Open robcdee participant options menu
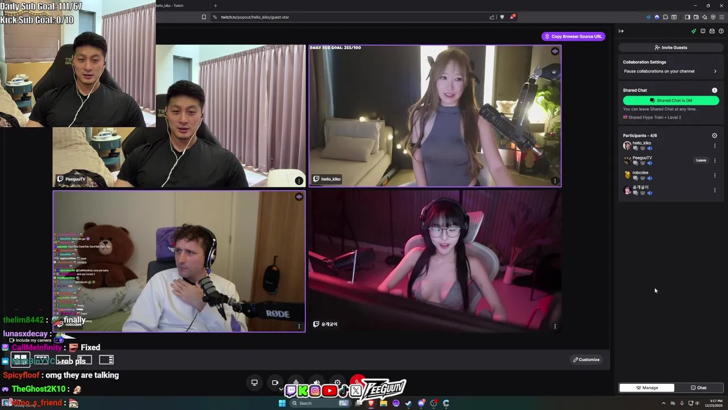 (715, 175)
